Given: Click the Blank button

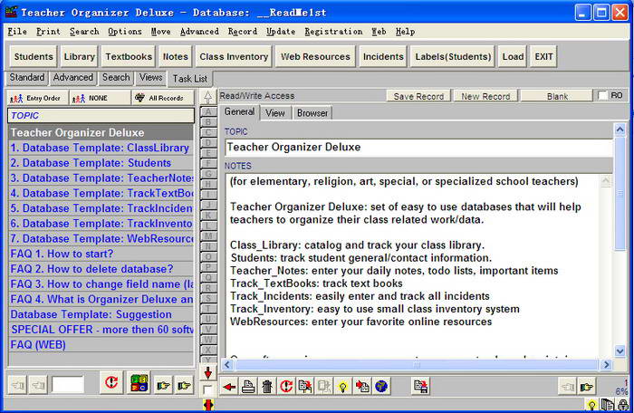Looking at the screenshot, I should pyautogui.click(x=557, y=96).
